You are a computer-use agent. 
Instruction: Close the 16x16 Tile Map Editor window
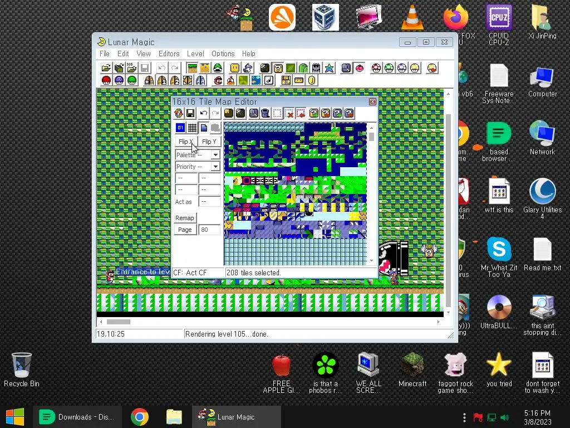pos(372,102)
